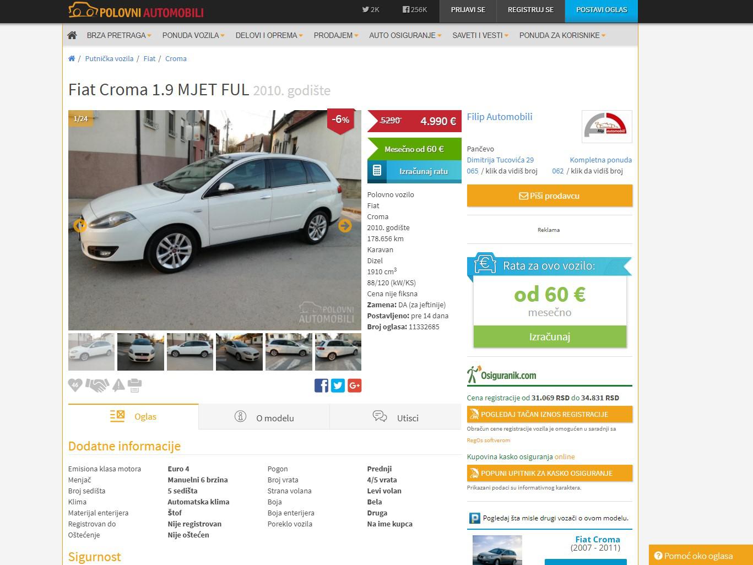753x565 pixels.
Task: Expand the AUTO OSIGURANJE menu
Action: click(x=405, y=35)
